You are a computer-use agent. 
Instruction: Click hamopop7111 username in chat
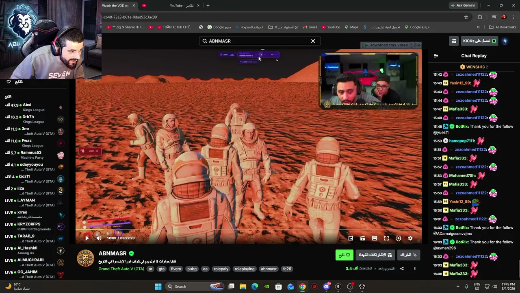click(x=462, y=141)
